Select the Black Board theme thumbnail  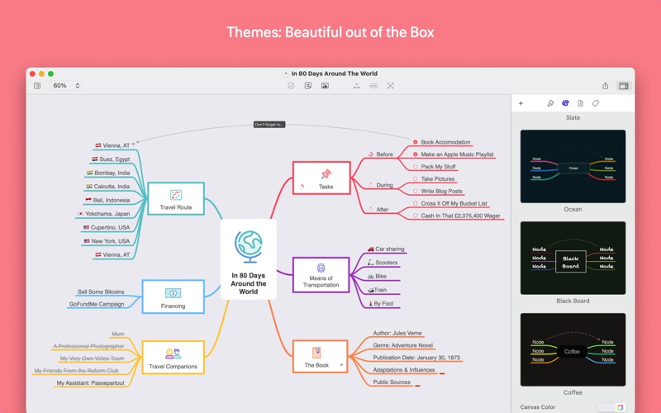(573, 258)
